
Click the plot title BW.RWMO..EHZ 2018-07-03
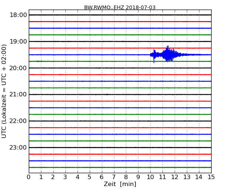120,7
